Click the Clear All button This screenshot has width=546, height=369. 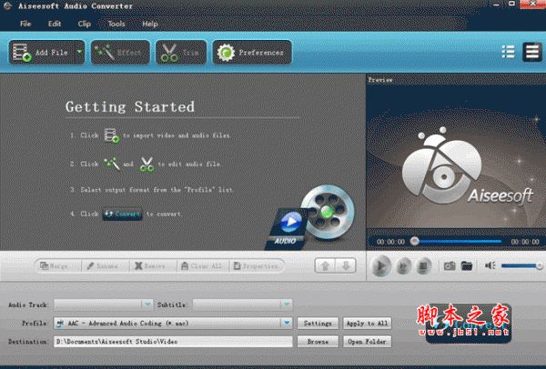point(201,266)
